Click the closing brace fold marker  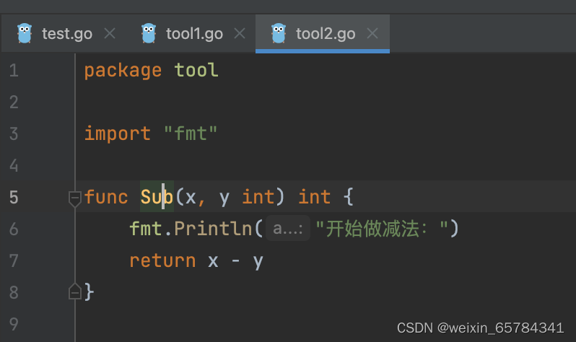pos(74,291)
